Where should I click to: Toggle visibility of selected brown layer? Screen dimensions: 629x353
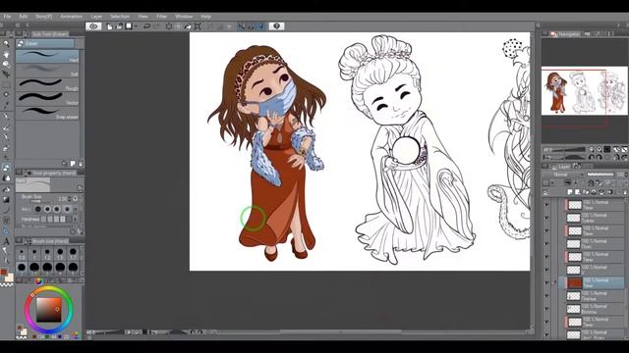(x=546, y=283)
